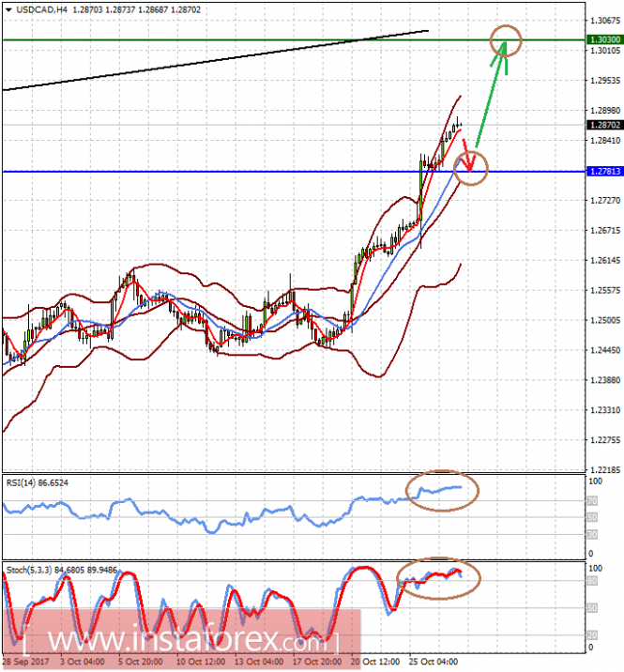Select the blue horizontal line at 1.27813
The height and width of the screenshot is (672, 624).
point(293,172)
